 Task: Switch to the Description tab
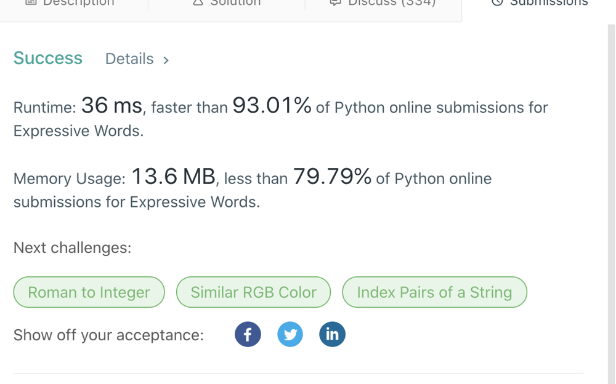click(x=78, y=3)
